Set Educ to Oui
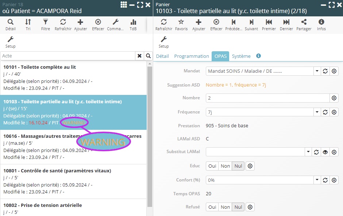 click(x=212, y=166)
